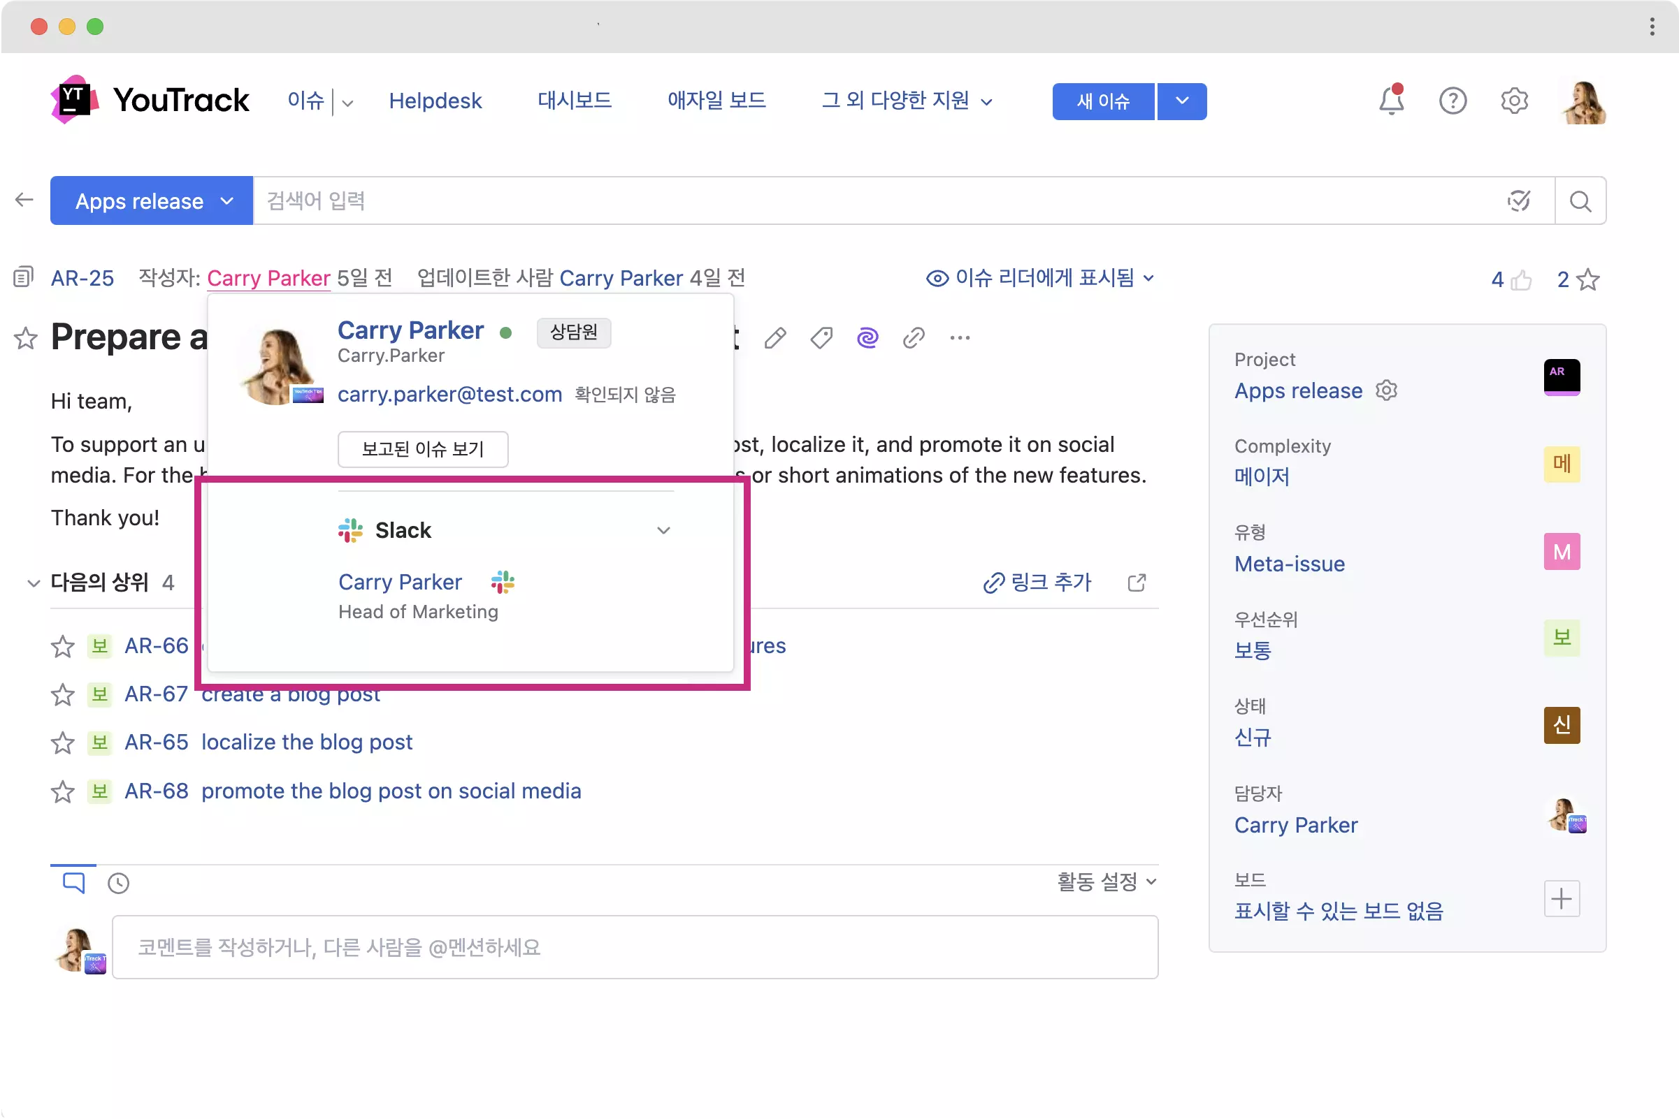Click the comment input field

[x=634, y=947]
